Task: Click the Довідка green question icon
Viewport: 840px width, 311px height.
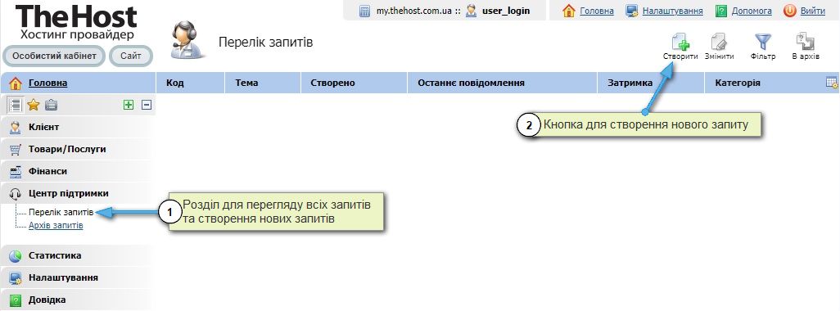Action: pyautogui.click(x=16, y=300)
